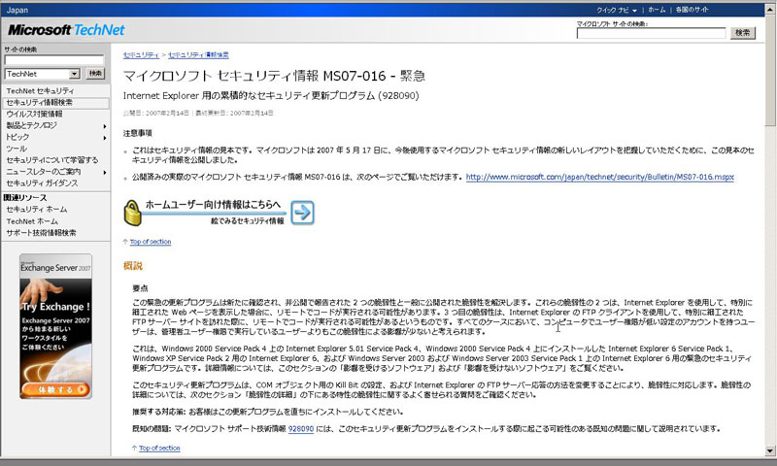Viewport: 777px width, 466px height.
Task: Click the 要点 subheading text
Action: point(140,288)
